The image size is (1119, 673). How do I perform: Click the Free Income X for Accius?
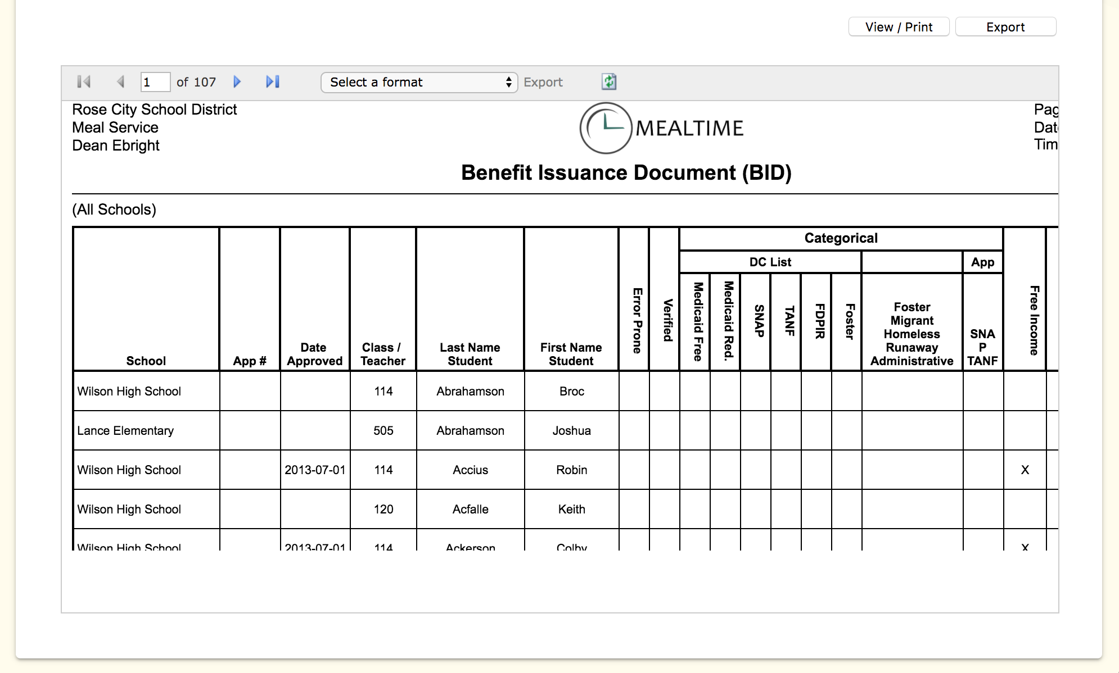click(x=1025, y=470)
